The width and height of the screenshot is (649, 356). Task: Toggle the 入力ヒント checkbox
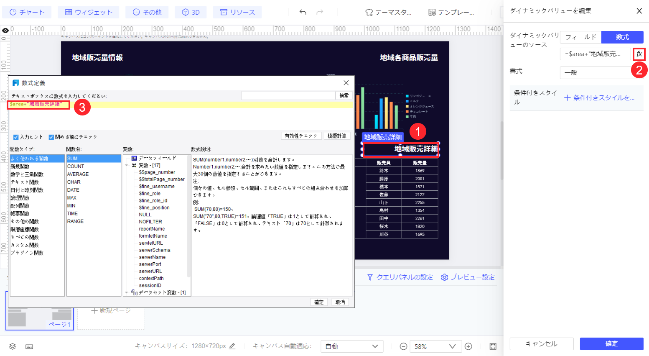[16, 137]
